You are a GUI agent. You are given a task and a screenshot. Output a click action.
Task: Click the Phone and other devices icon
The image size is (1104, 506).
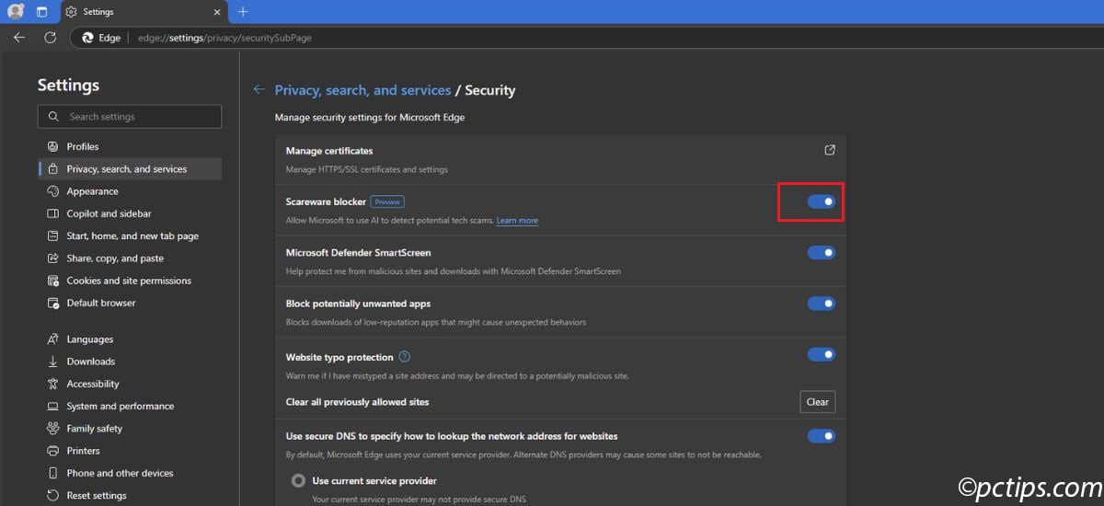click(x=52, y=473)
